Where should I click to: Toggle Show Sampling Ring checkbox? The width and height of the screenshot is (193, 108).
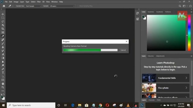click(78, 6)
